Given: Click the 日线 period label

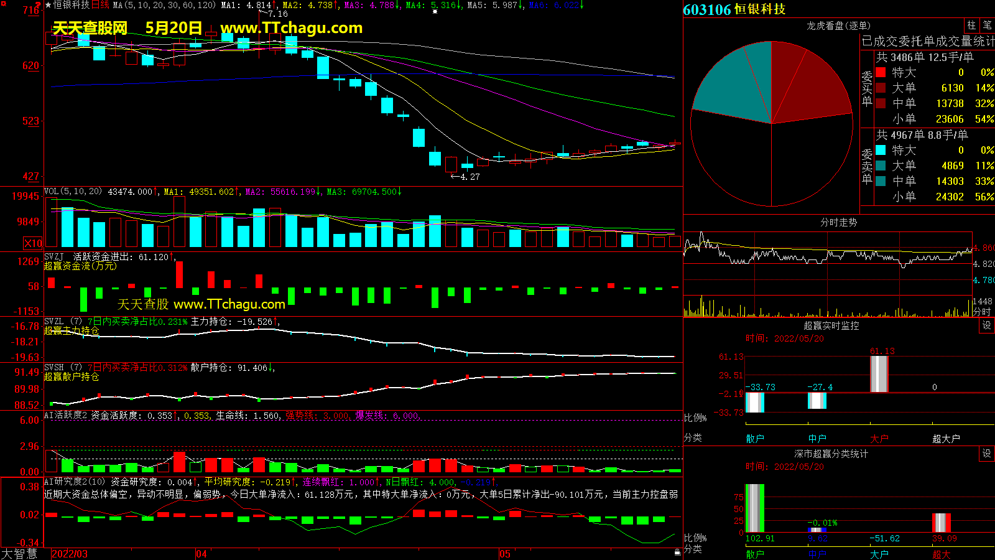Looking at the screenshot, I should (101, 5).
